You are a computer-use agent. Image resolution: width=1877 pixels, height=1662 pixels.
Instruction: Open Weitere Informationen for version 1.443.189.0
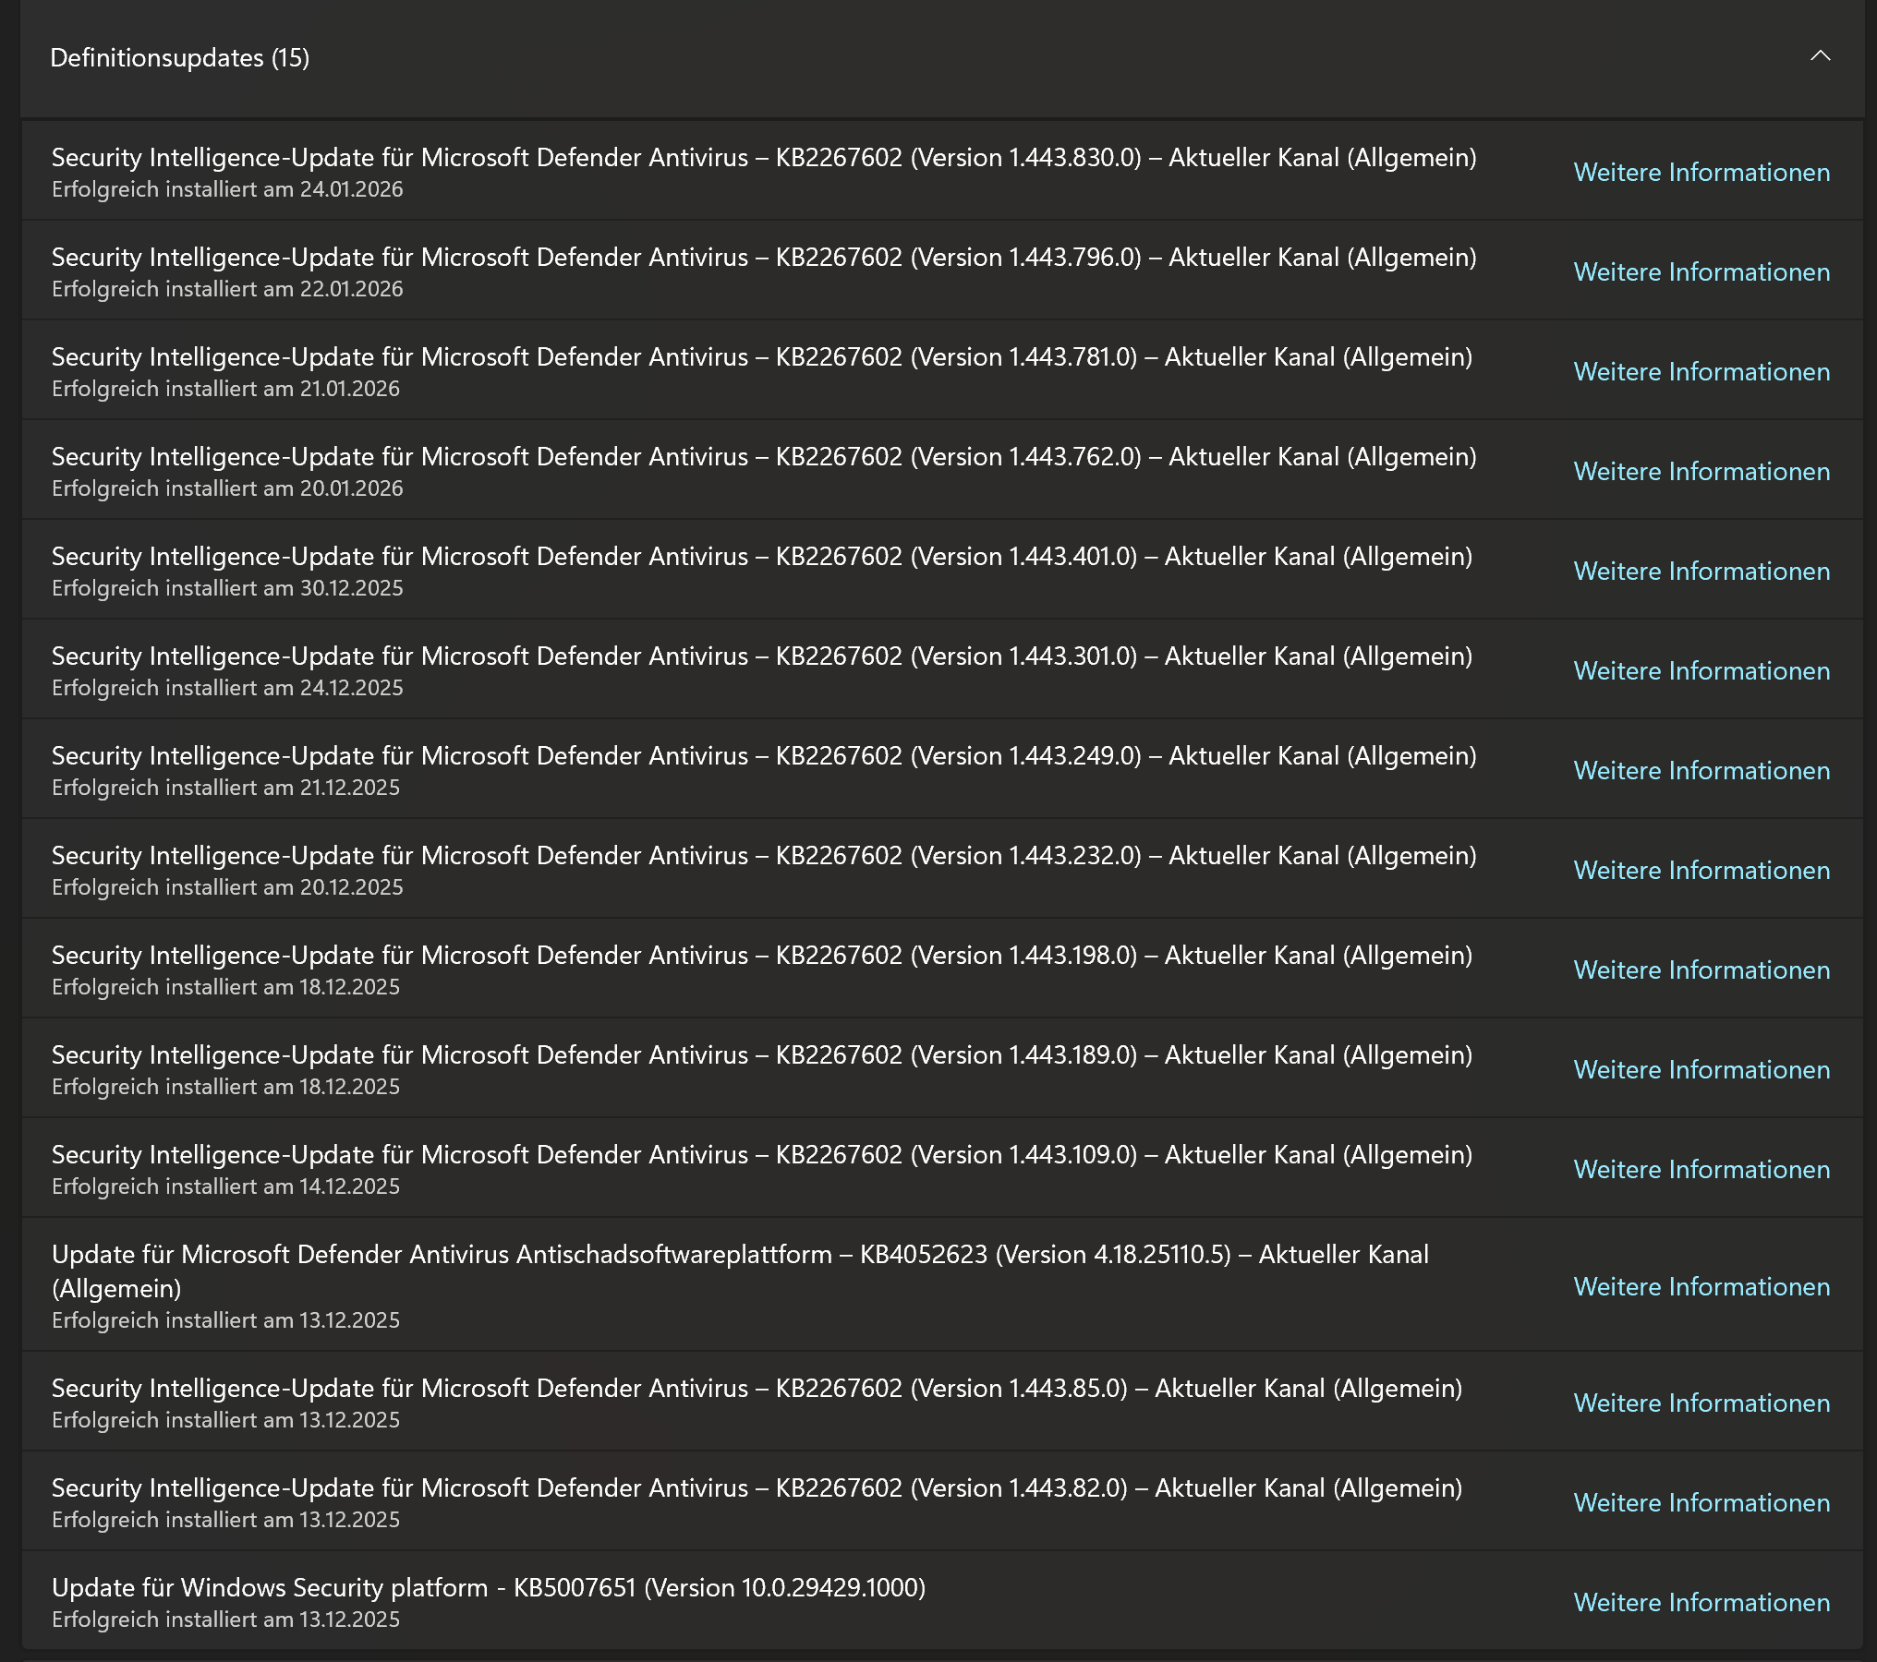tap(1701, 1070)
